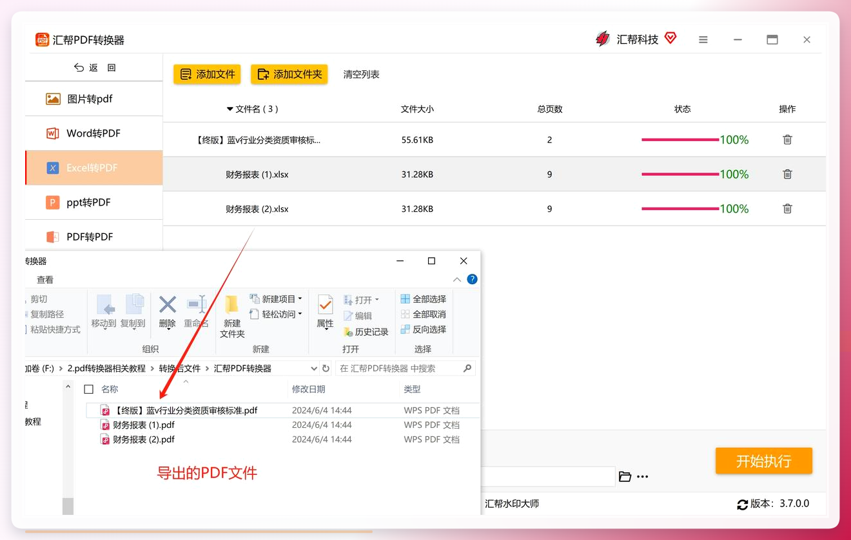Delete the 【终版】蓝v行业分类 file row
This screenshot has width=851, height=540.
pyautogui.click(x=787, y=140)
